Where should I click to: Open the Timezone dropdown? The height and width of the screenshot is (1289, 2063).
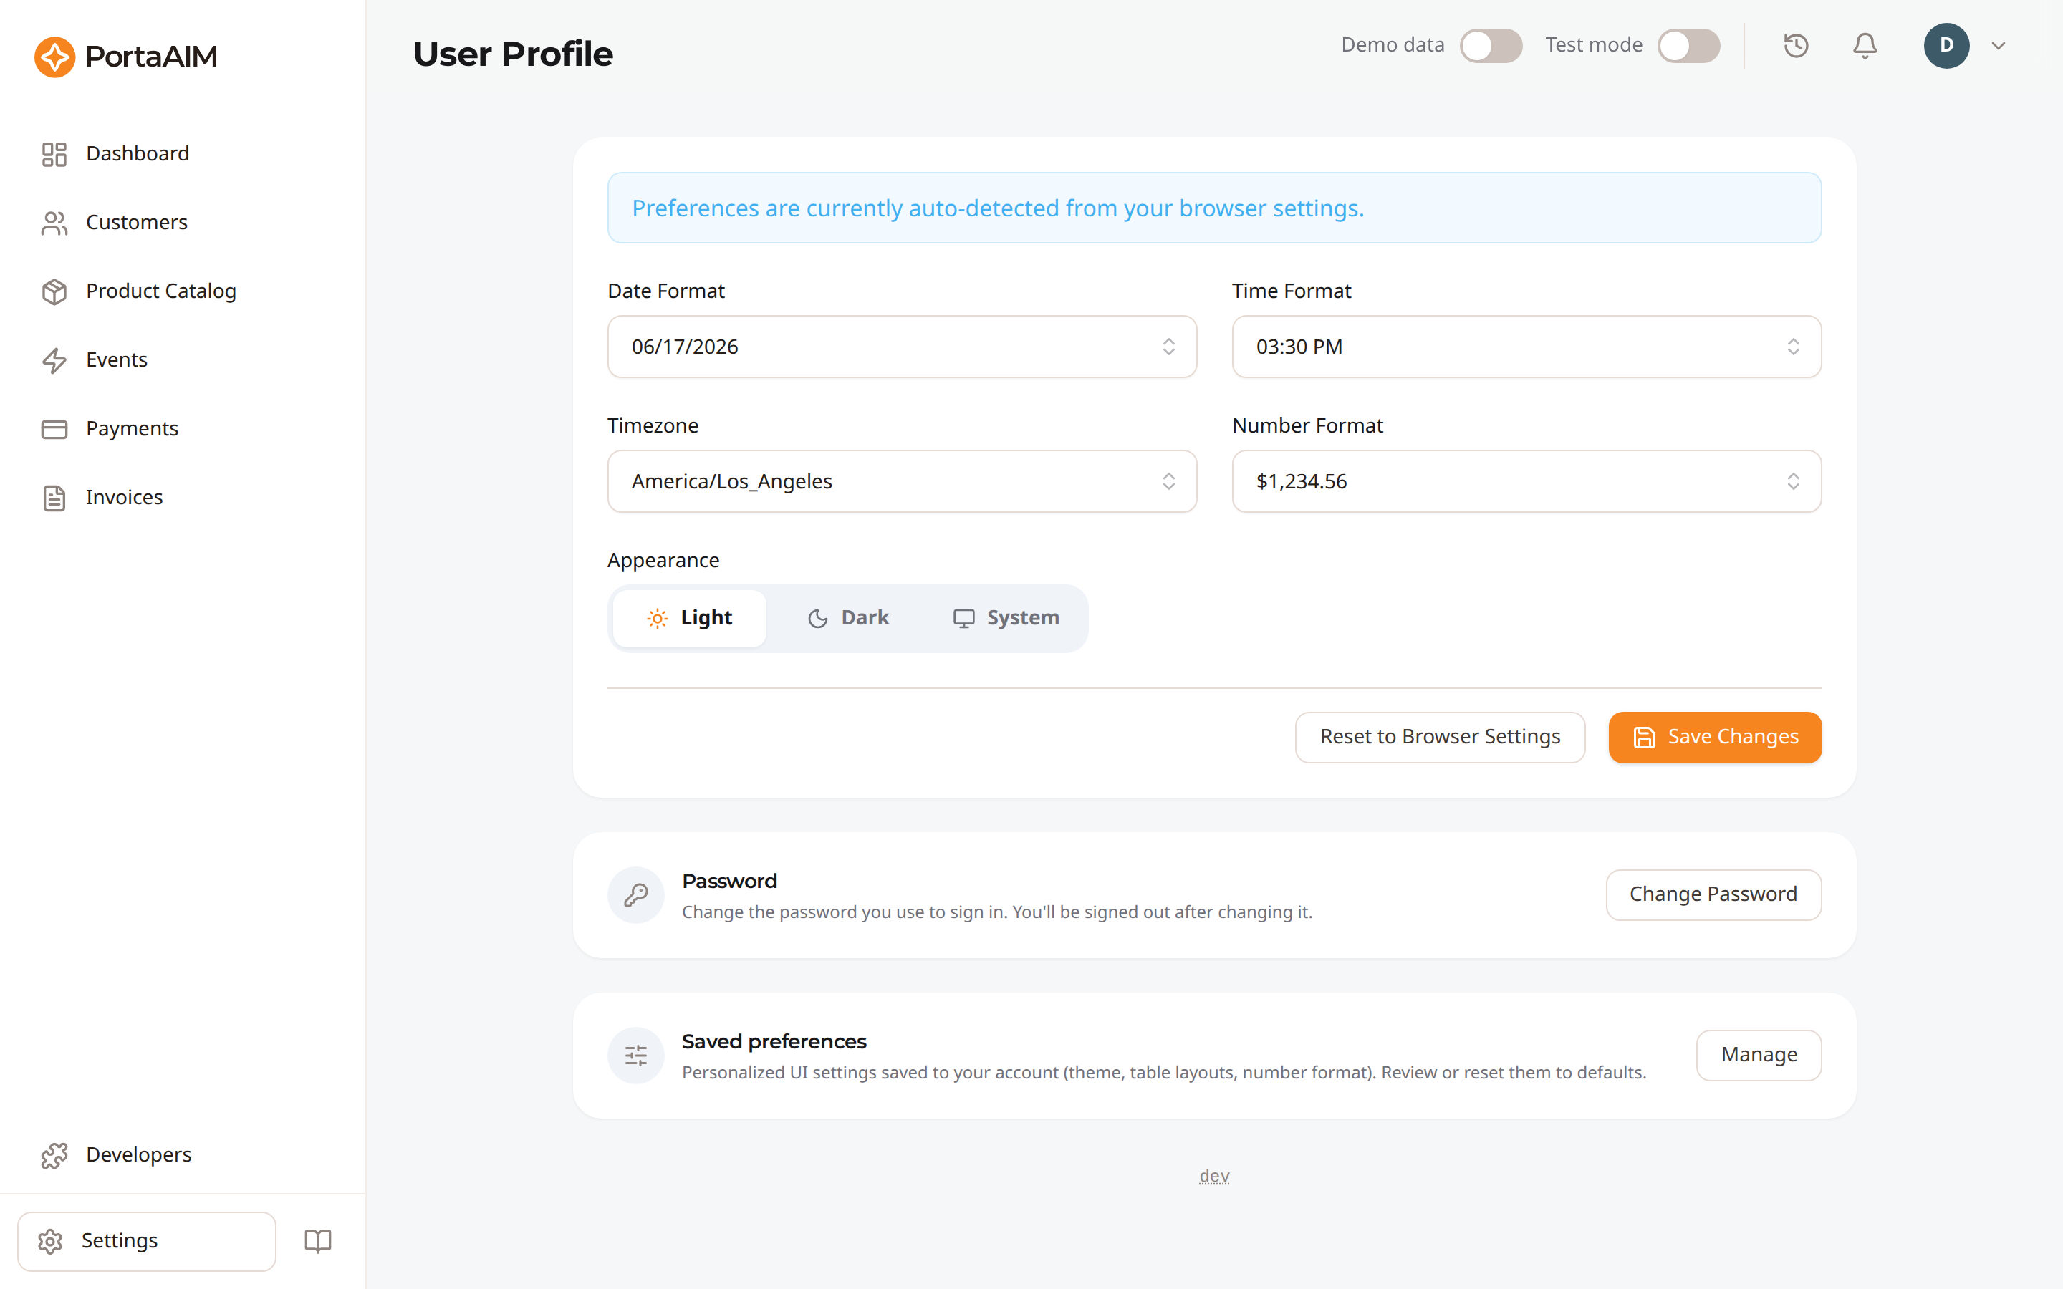pyautogui.click(x=902, y=482)
